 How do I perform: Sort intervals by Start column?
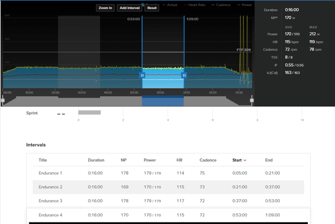[x=239, y=160]
